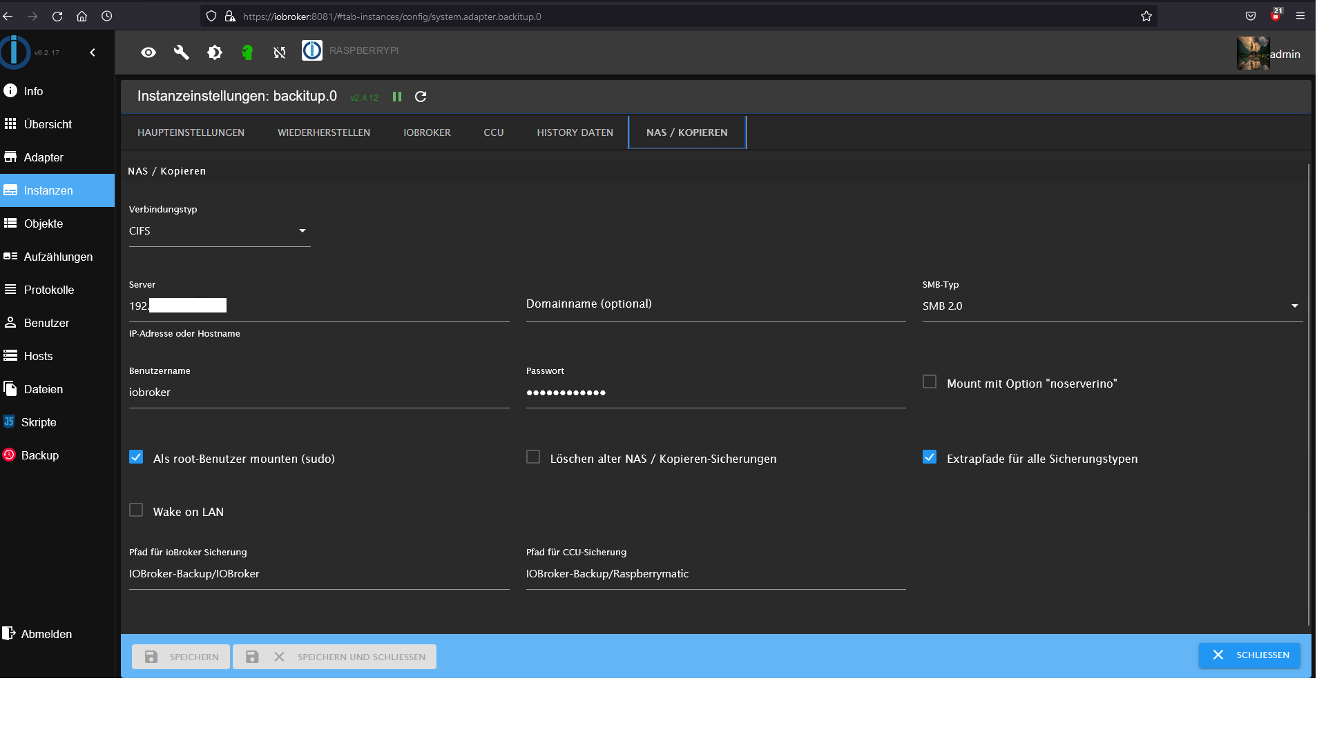Open Dateien in sidebar
Screen dimensions: 1326x745
point(57,389)
